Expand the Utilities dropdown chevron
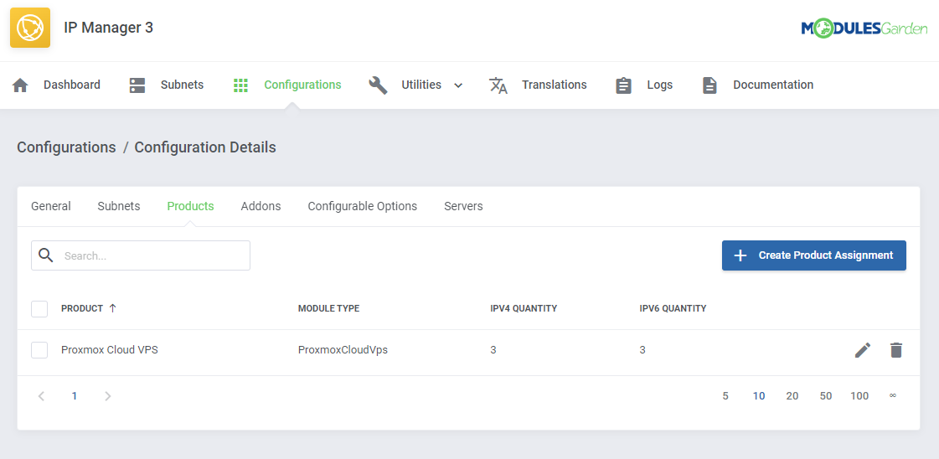The width and height of the screenshot is (939, 459). pyautogui.click(x=458, y=85)
